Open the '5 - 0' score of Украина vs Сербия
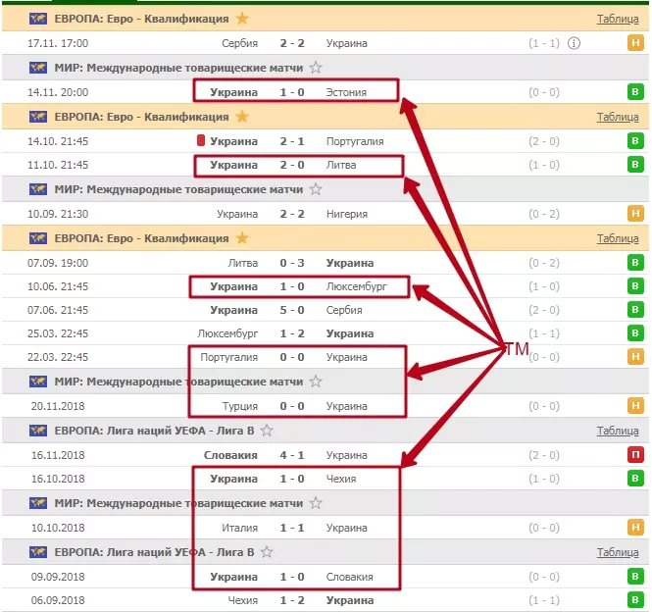The width and height of the screenshot is (652, 612). [x=292, y=310]
